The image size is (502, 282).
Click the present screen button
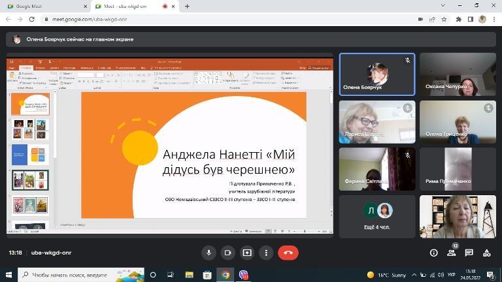tap(247, 253)
